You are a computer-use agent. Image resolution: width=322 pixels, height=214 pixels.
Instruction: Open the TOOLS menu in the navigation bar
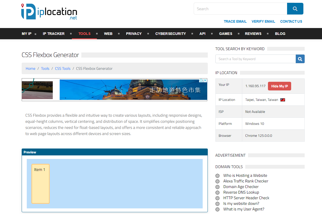84,34
